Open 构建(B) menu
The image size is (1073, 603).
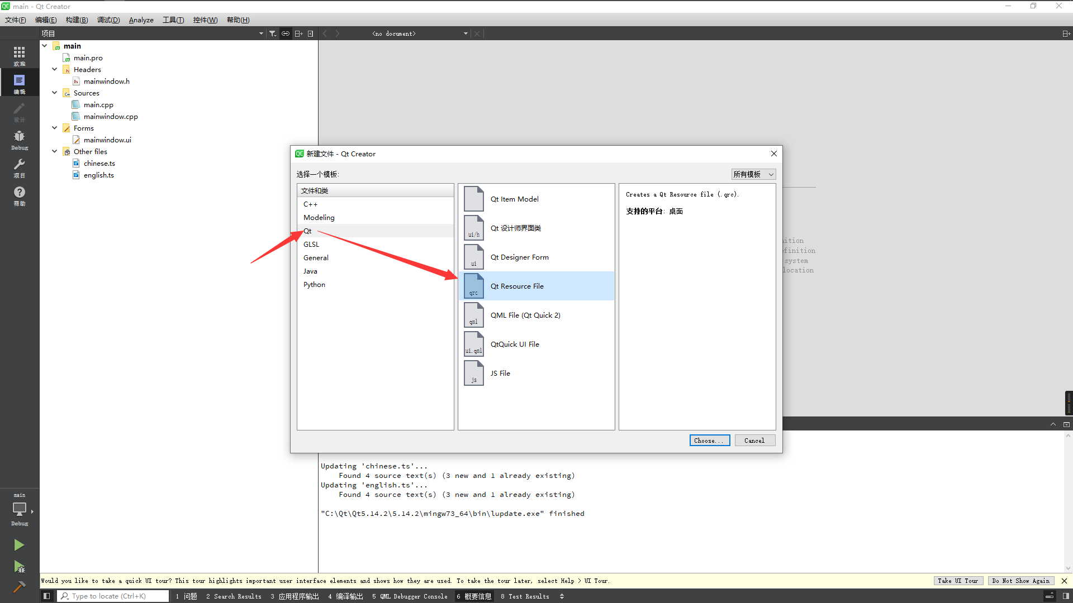click(77, 20)
